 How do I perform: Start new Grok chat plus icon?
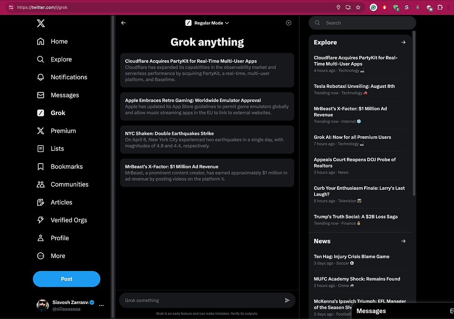(x=288, y=23)
